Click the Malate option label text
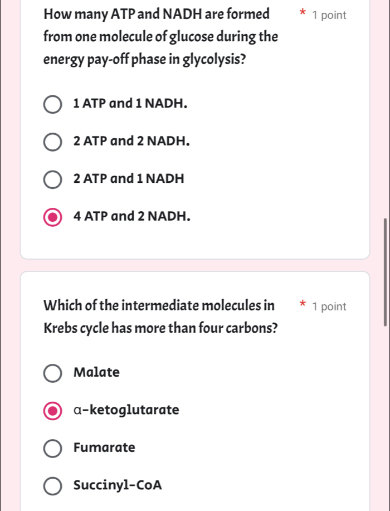The width and height of the screenshot is (390, 511). click(96, 372)
